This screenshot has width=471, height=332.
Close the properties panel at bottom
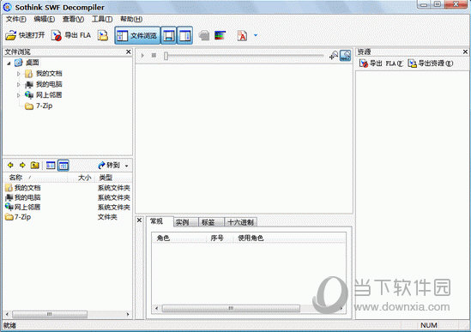point(139,220)
